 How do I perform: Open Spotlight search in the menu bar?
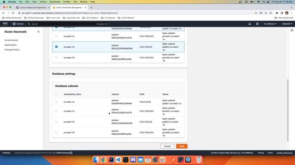click(264, 2)
